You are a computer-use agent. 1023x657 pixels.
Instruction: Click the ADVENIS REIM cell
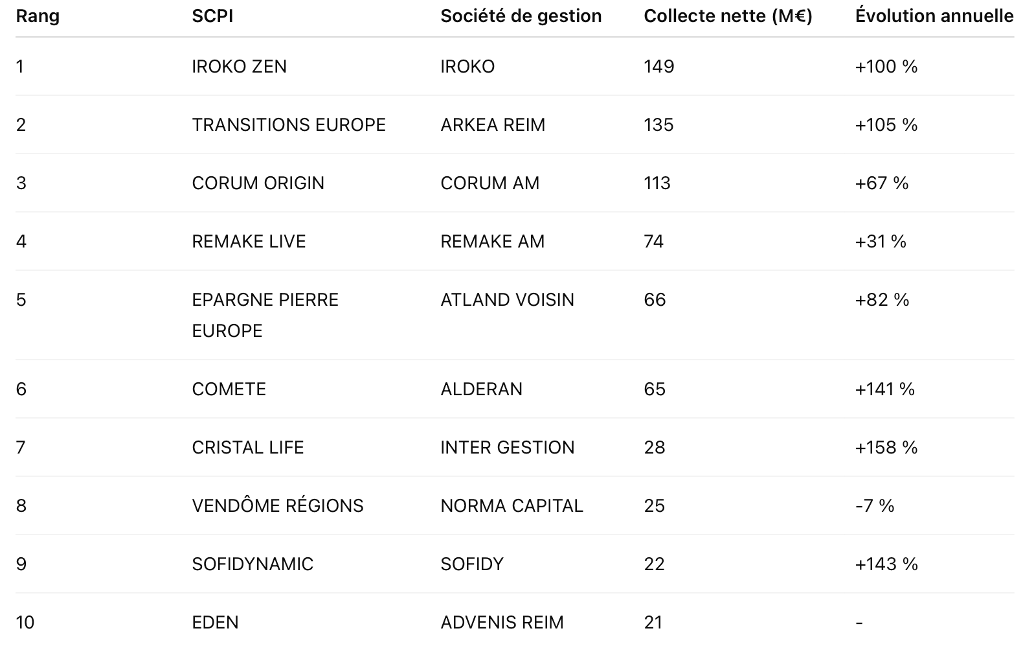click(502, 623)
